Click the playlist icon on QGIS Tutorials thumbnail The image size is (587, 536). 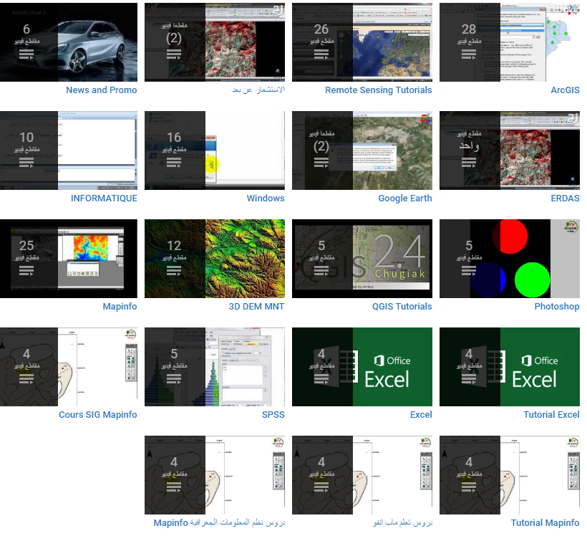coord(321,271)
